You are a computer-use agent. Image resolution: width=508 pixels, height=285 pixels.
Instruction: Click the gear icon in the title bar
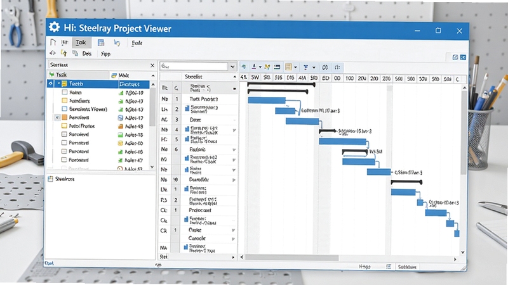tap(54, 27)
